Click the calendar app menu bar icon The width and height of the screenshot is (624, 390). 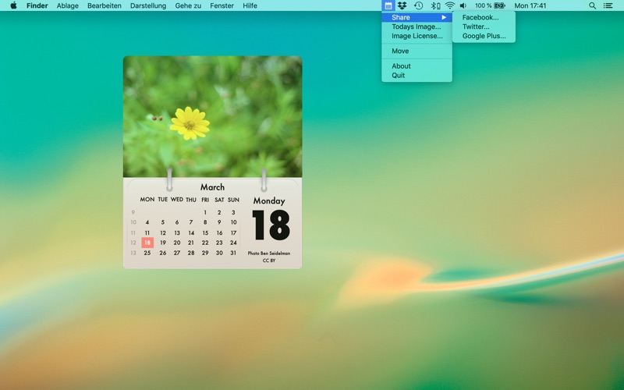(x=388, y=5)
